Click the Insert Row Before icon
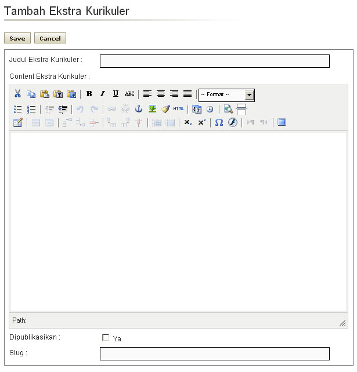This screenshot has width=357, height=372. point(67,123)
